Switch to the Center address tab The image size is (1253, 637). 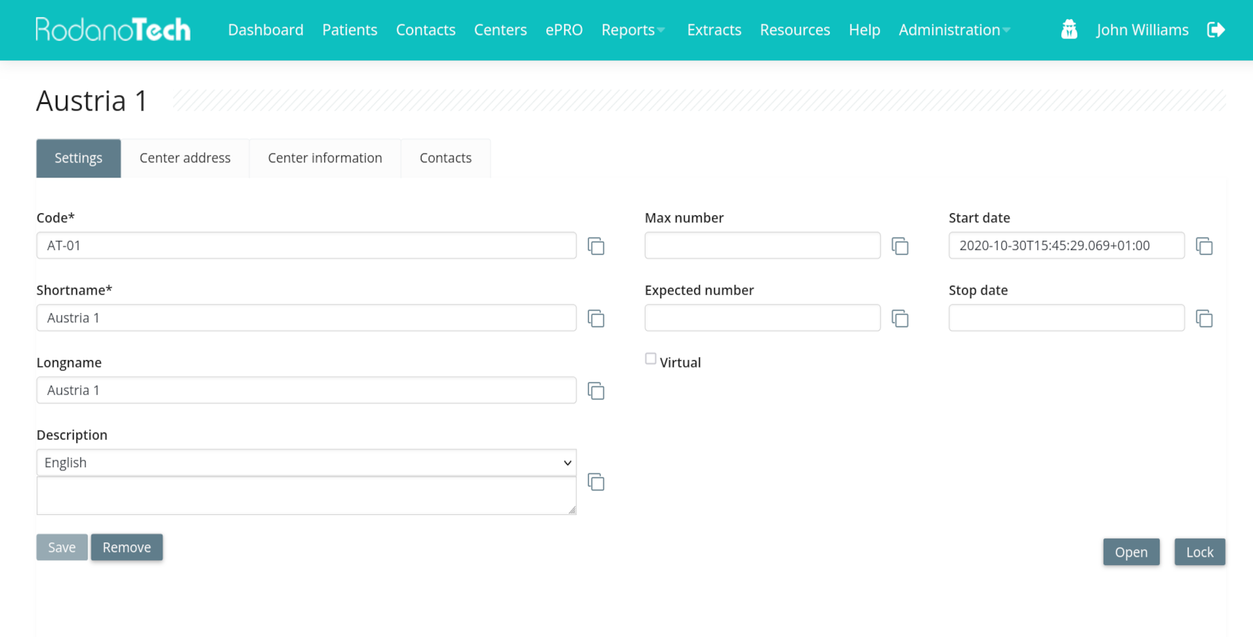pyautogui.click(x=185, y=158)
